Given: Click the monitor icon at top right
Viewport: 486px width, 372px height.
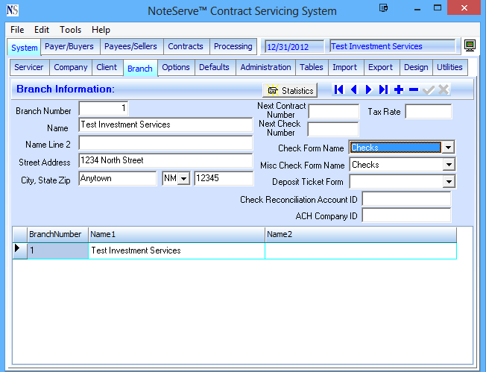Looking at the screenshot, I should coord(470,46).
